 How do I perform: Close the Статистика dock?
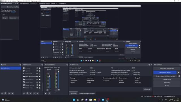pos(152,65)
